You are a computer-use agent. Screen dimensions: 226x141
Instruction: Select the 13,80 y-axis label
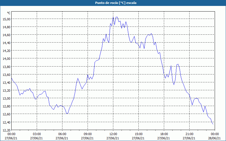[6, 67]
